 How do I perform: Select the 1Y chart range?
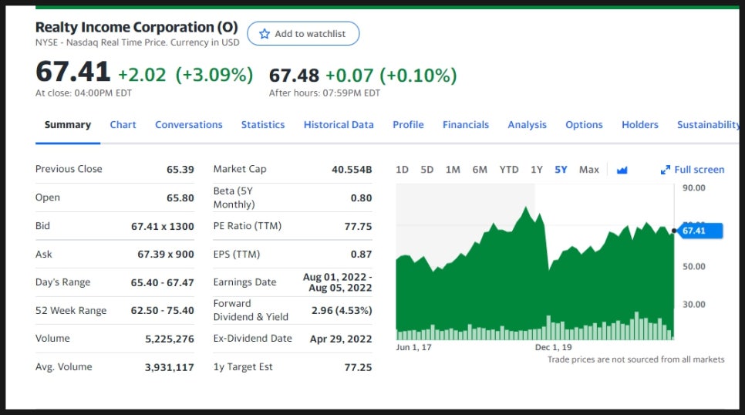click(x=537, y=170)
